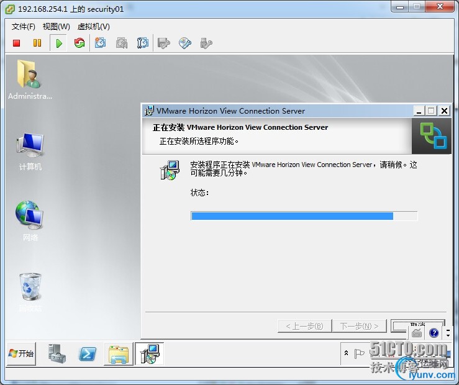The height and width of the screenshot is (385, 459).
Task: Click the VMware logo in installer header
Action: (432, 136)
